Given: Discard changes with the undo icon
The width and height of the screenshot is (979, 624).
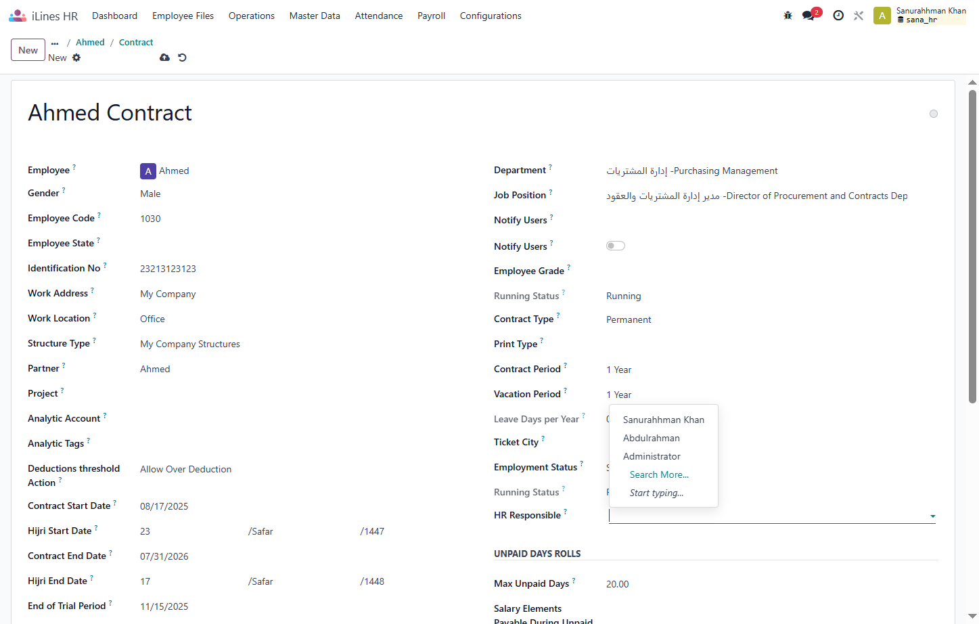Looking at the screenshot, I should (x=182, y=58).
